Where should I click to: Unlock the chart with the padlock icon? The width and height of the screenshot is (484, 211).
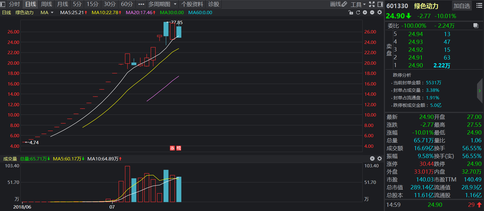[x=351, y=12]
